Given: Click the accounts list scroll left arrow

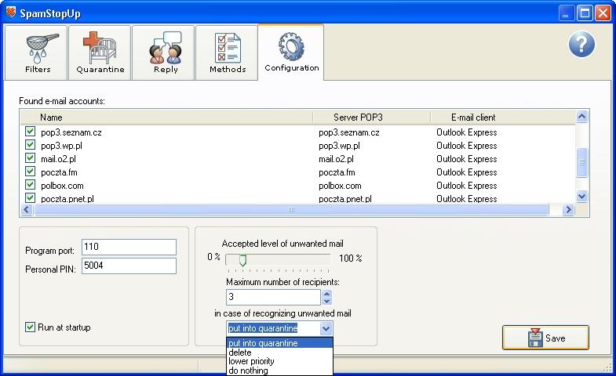Looking at the screenshot, I should [x=27, y=210].
